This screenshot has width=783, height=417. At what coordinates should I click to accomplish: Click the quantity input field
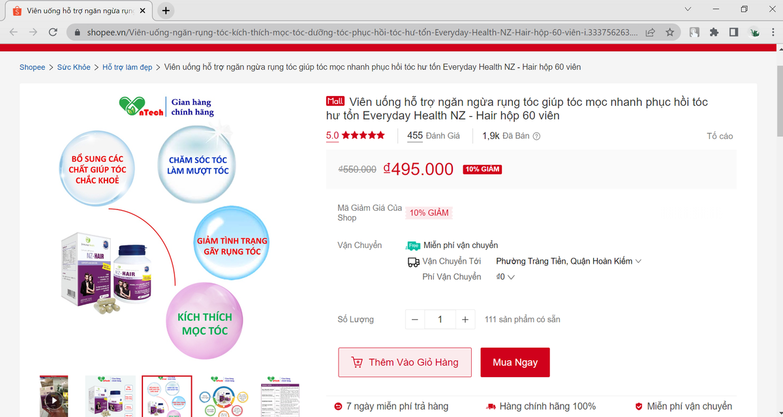440,320
